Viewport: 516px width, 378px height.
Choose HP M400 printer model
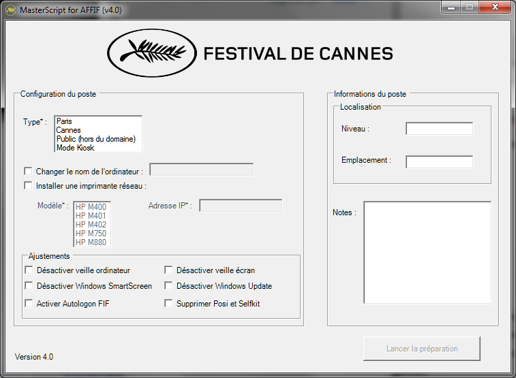[92, 207]
